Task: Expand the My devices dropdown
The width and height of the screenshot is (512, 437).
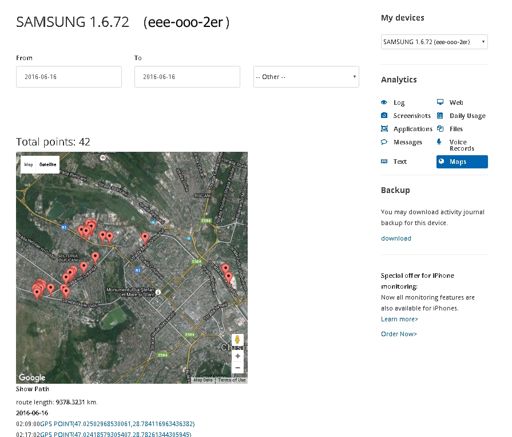Action: [434, 42]
